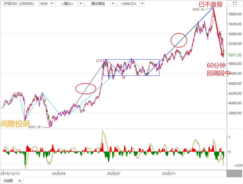Close the K线图 tab

[19, 181]
